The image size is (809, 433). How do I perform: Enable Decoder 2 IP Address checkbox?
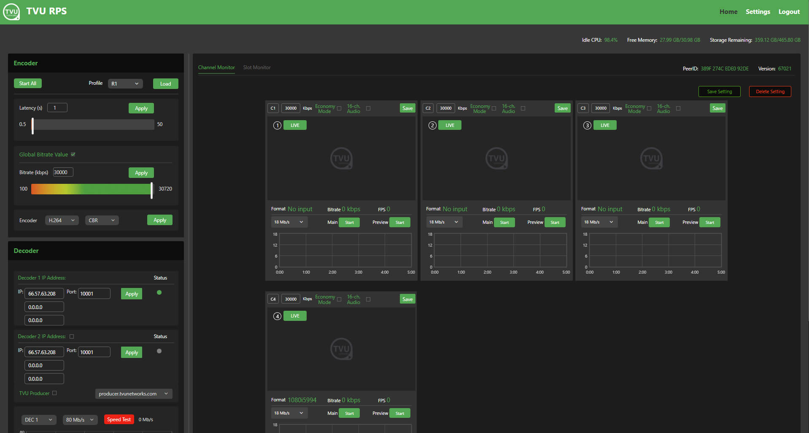click(x=72, y=336)
